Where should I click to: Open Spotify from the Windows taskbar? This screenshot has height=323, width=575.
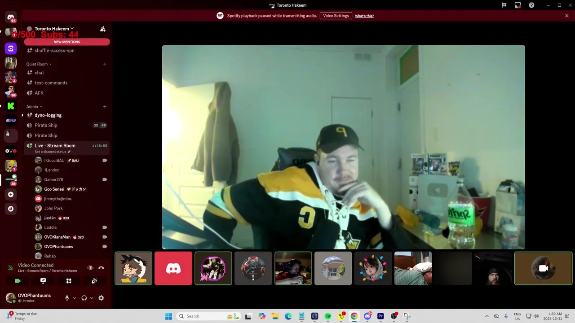click(x=328, y=316)
